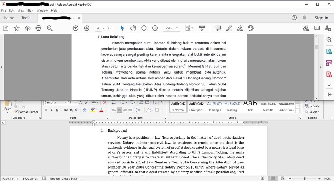Switch to the Home tab in Acrobat
This screenshot has width=334, height=181.
[9, 18]
